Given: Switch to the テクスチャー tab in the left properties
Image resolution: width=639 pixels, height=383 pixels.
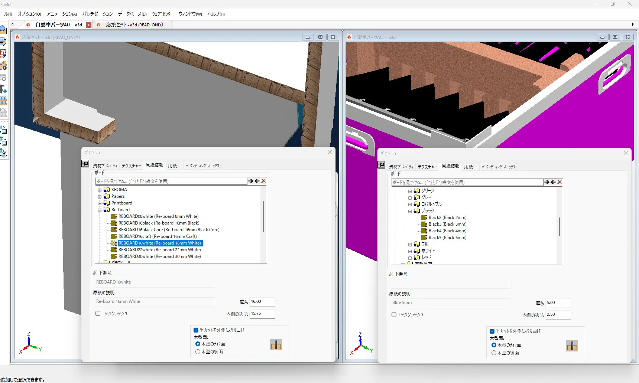Looking at the screenshot, I should click(131, 166).
